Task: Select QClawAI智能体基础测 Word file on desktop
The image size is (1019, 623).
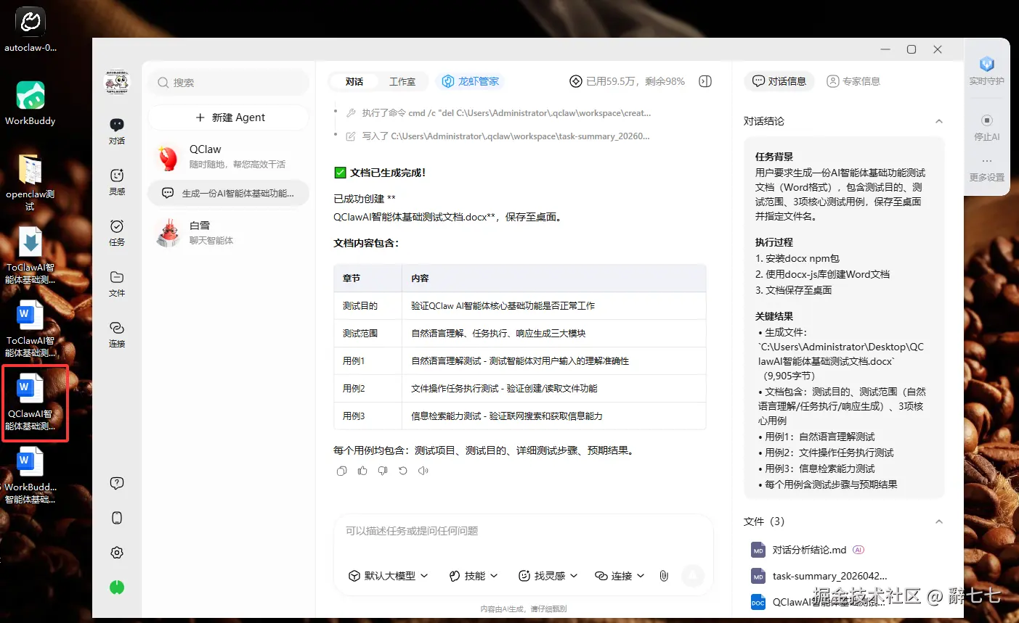Action: point(31,403)
